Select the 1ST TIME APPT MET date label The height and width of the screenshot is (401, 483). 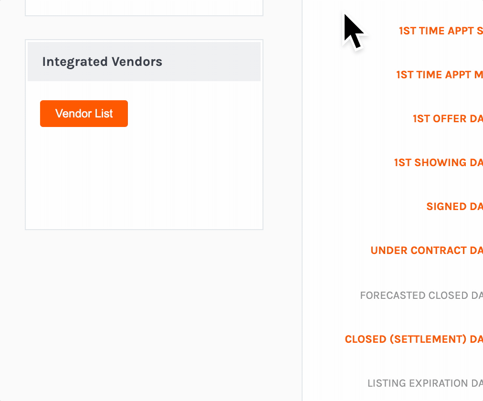coord(438,74)
